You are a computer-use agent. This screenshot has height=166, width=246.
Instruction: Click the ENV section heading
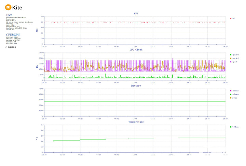tap(9, 15)
